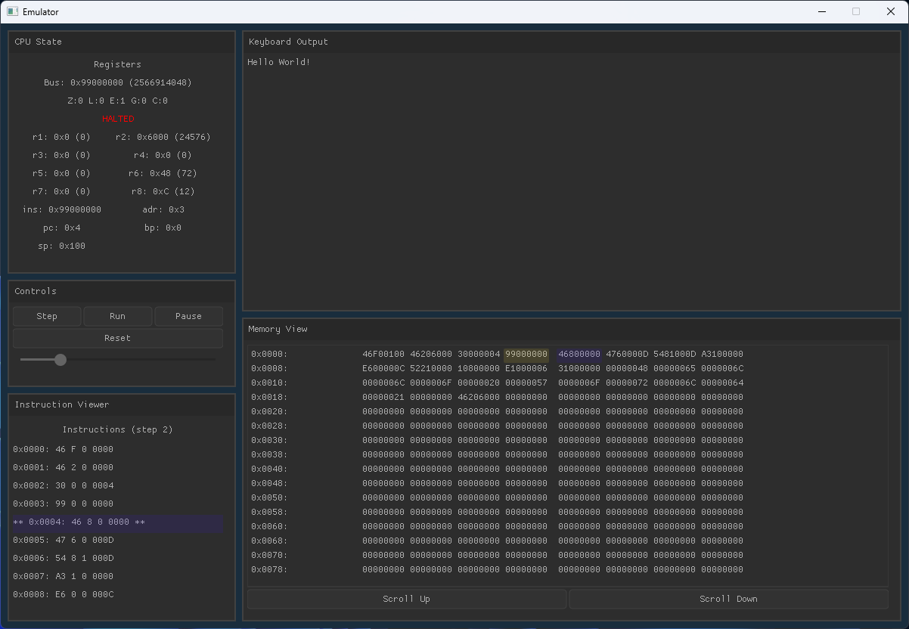Pause the emulator
Screen dimensions: 909x629
point(188,316)
